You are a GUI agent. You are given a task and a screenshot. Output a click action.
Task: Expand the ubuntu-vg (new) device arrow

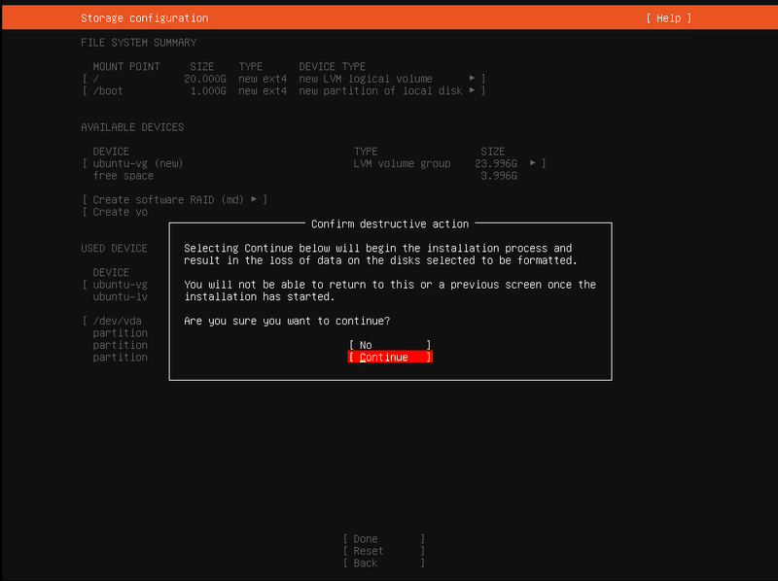532,163
